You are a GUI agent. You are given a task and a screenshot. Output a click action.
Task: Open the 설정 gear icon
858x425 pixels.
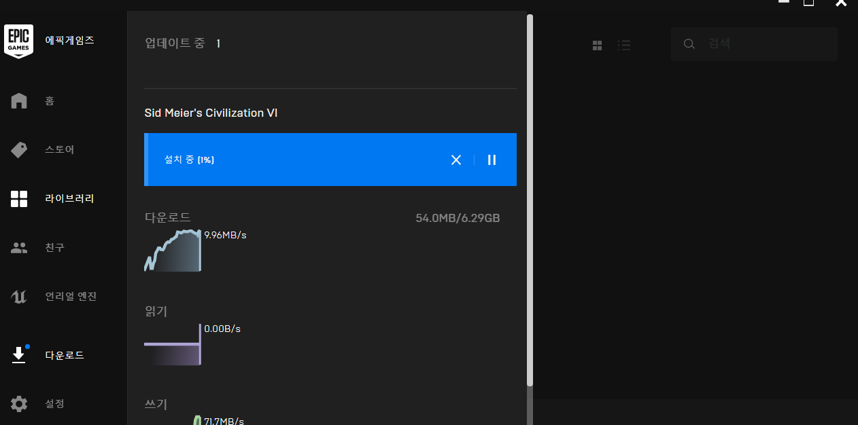pos(19,404)
